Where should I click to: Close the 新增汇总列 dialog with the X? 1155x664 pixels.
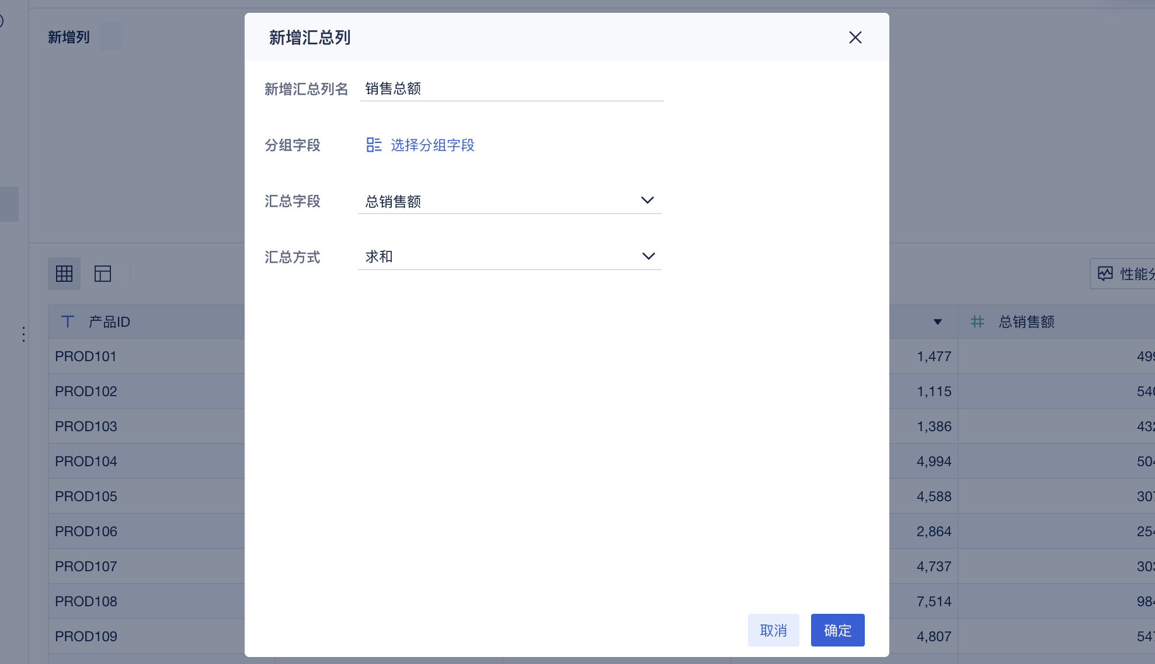855,37
